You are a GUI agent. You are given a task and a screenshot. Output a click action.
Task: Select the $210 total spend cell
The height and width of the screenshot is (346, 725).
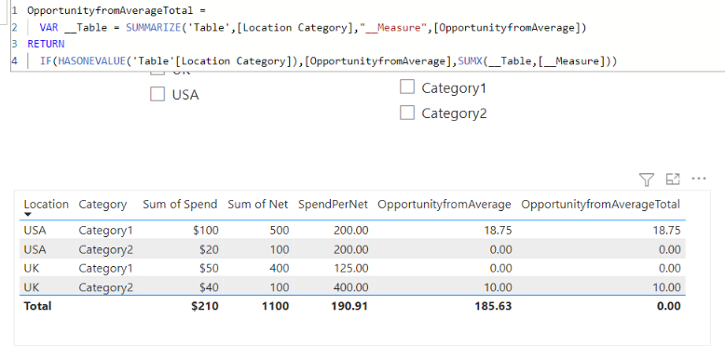click(205, 306)
